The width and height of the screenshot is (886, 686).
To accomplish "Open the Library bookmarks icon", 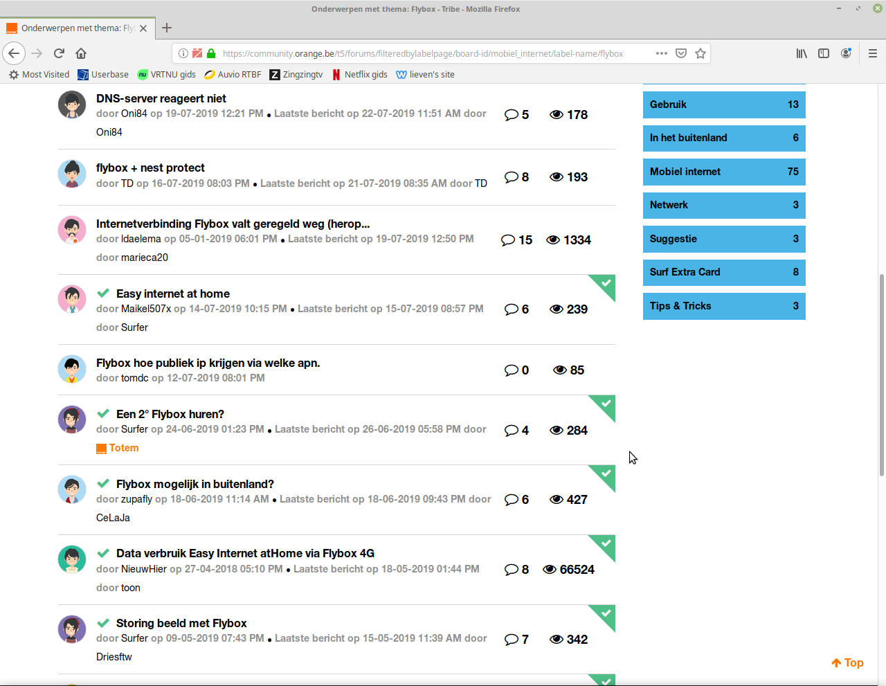I will pos(802,53).
